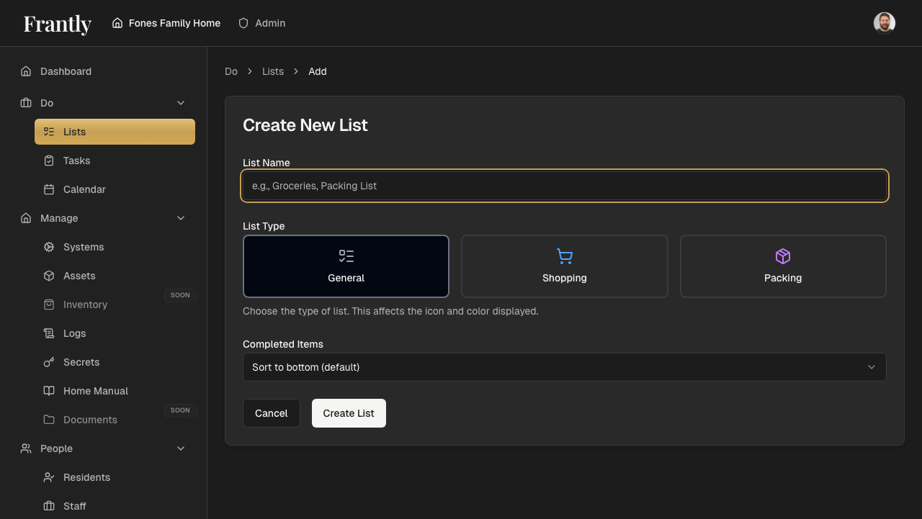Click Cancel to discard the new list

pos(272,412)
